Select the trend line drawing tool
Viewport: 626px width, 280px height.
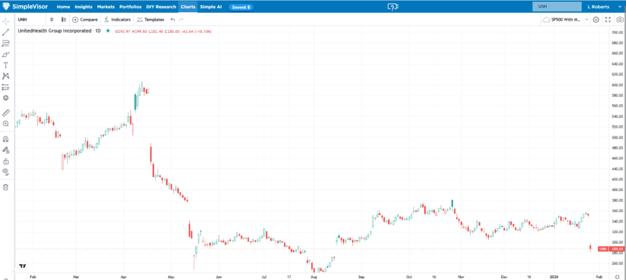click(x=6, y=32)
